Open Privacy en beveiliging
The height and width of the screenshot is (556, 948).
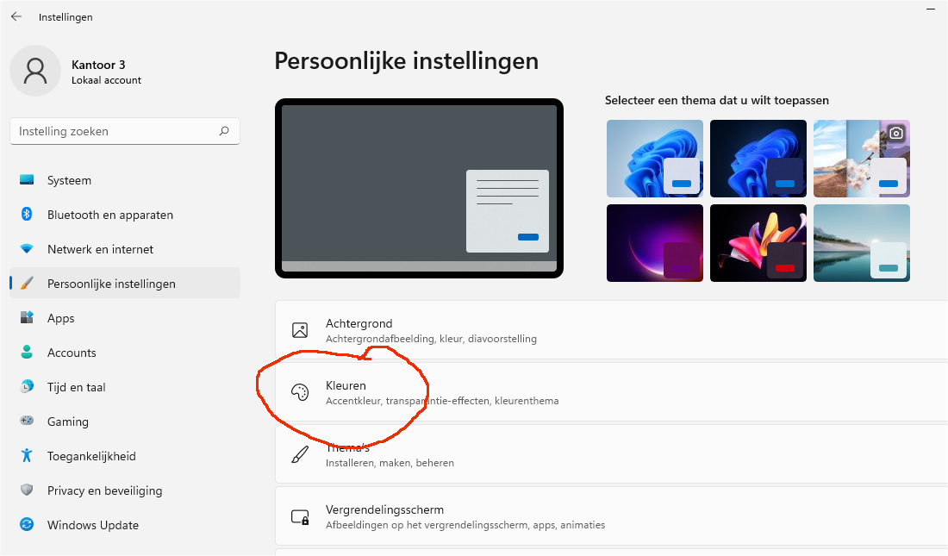(x=125, y=490)
